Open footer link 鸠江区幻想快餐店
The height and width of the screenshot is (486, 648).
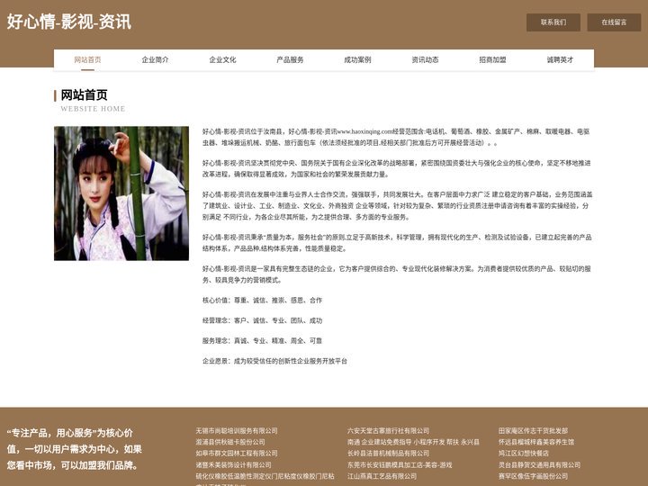(524, 454)
